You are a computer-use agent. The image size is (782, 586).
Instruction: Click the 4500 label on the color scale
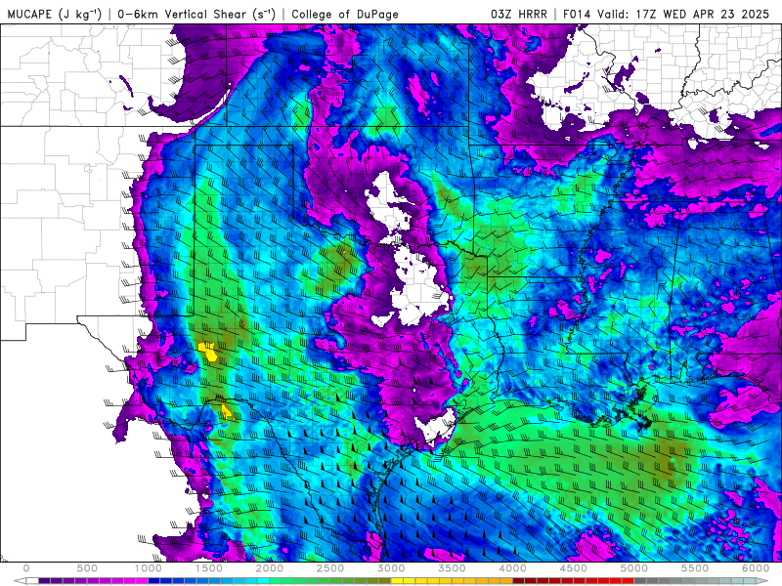[x=574, y=568]
